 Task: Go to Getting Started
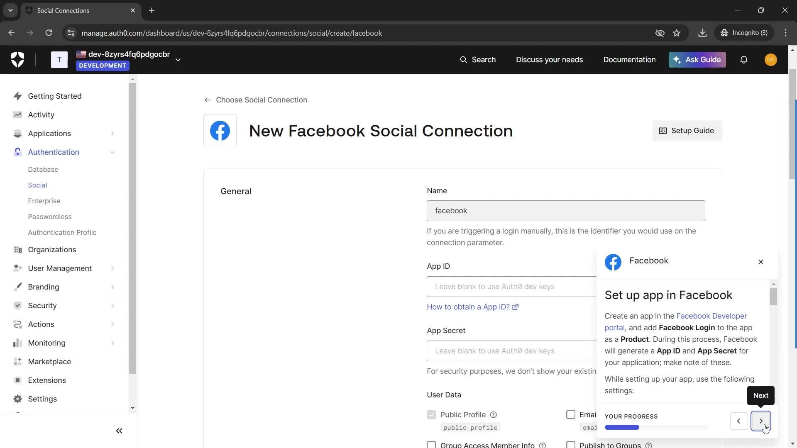[55, 96]
